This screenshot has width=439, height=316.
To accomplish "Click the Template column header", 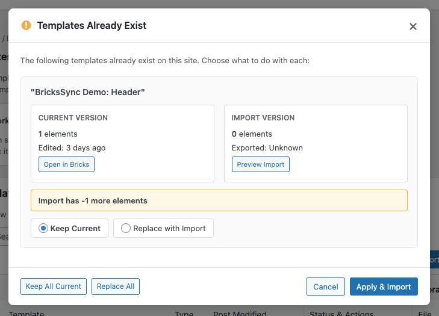I will tap(26, 314).
